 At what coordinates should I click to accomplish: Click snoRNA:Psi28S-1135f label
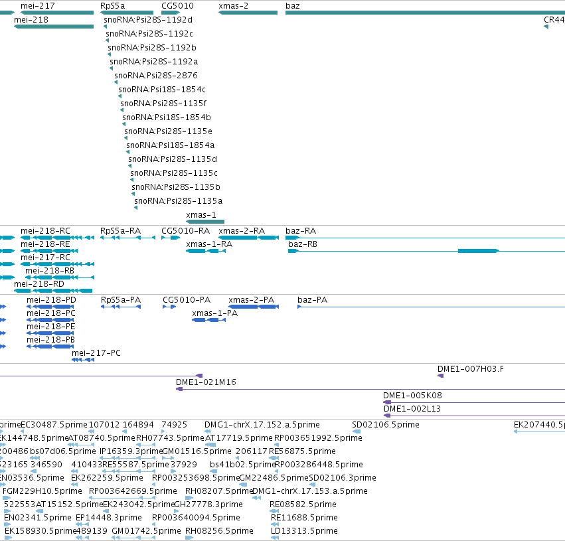[x=163, y=104]
